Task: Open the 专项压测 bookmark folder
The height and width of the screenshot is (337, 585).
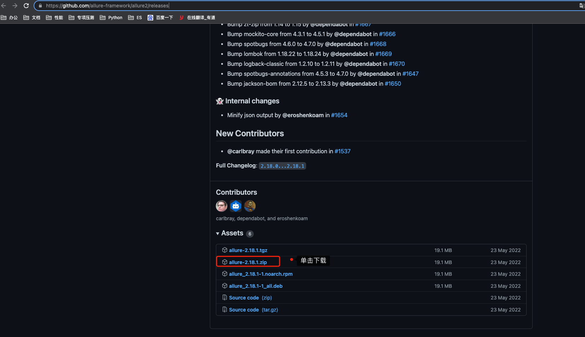Action: click(x=81, y=18)
